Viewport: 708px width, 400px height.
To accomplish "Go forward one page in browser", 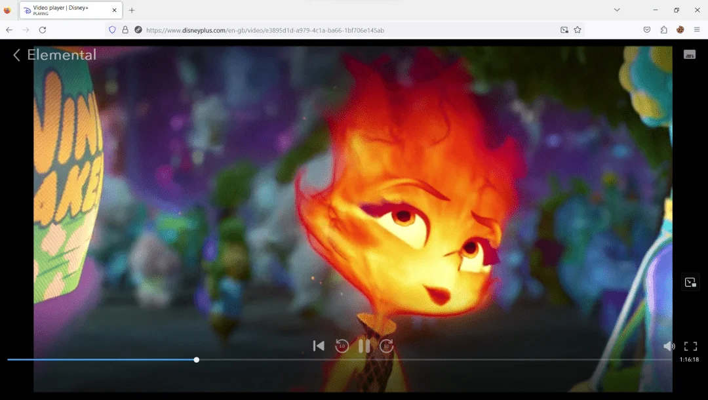I will click(x=26, y=30).
